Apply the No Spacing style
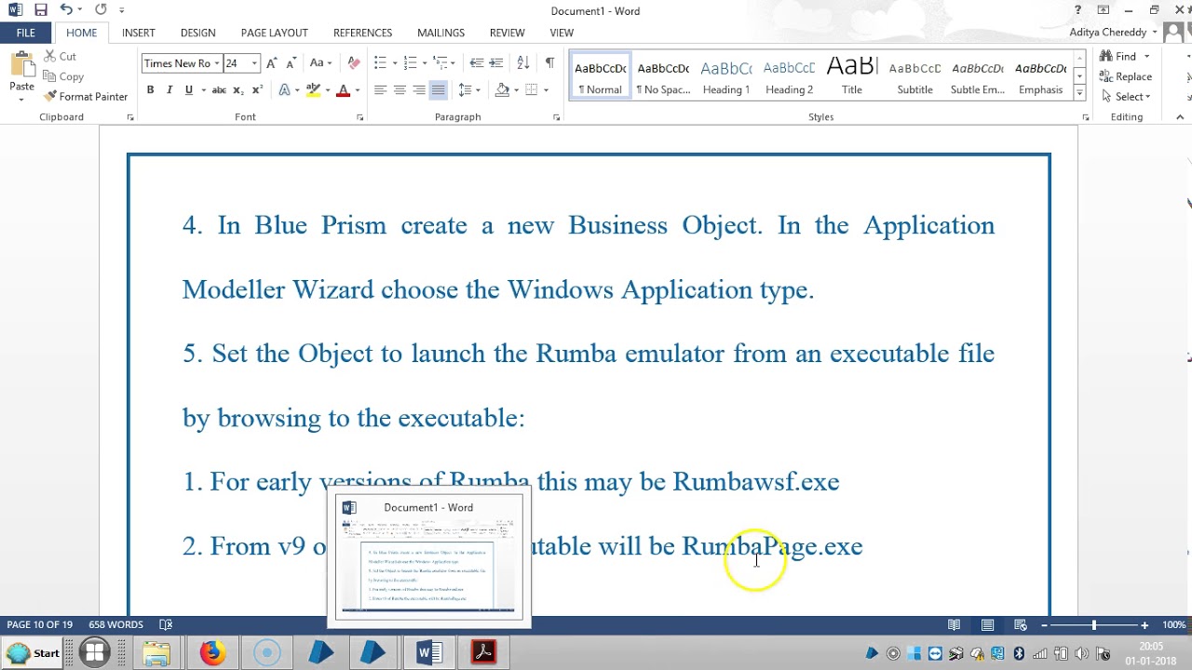This screenshot has height=670, width=1192. pos(663,77)
